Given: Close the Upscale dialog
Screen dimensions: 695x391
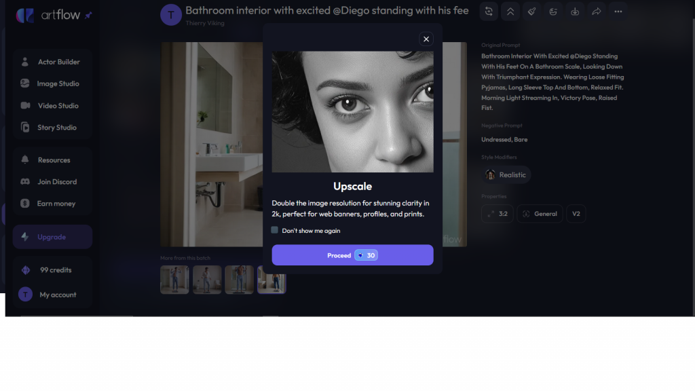Looking at the screenshot, I should [x=426, y=39].
